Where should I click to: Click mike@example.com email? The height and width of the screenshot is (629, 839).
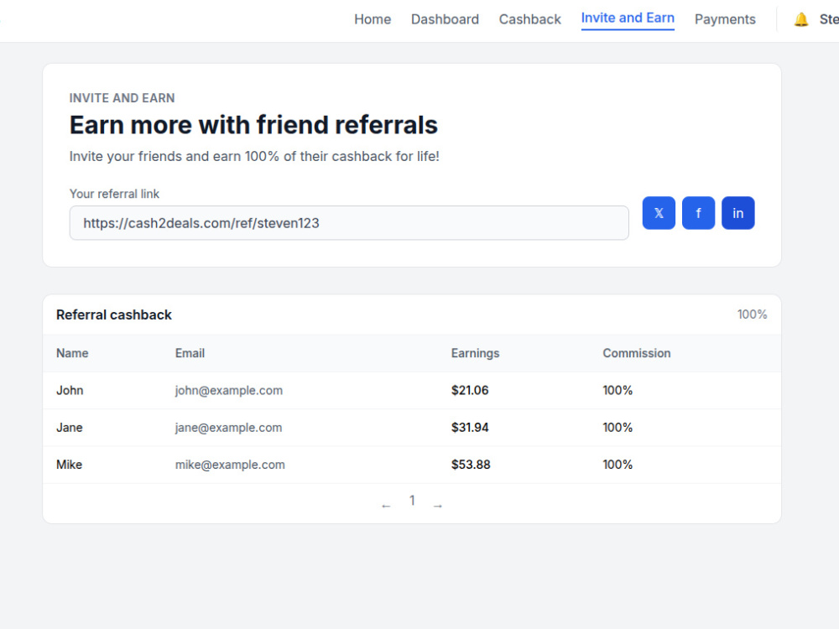[230, 465]
